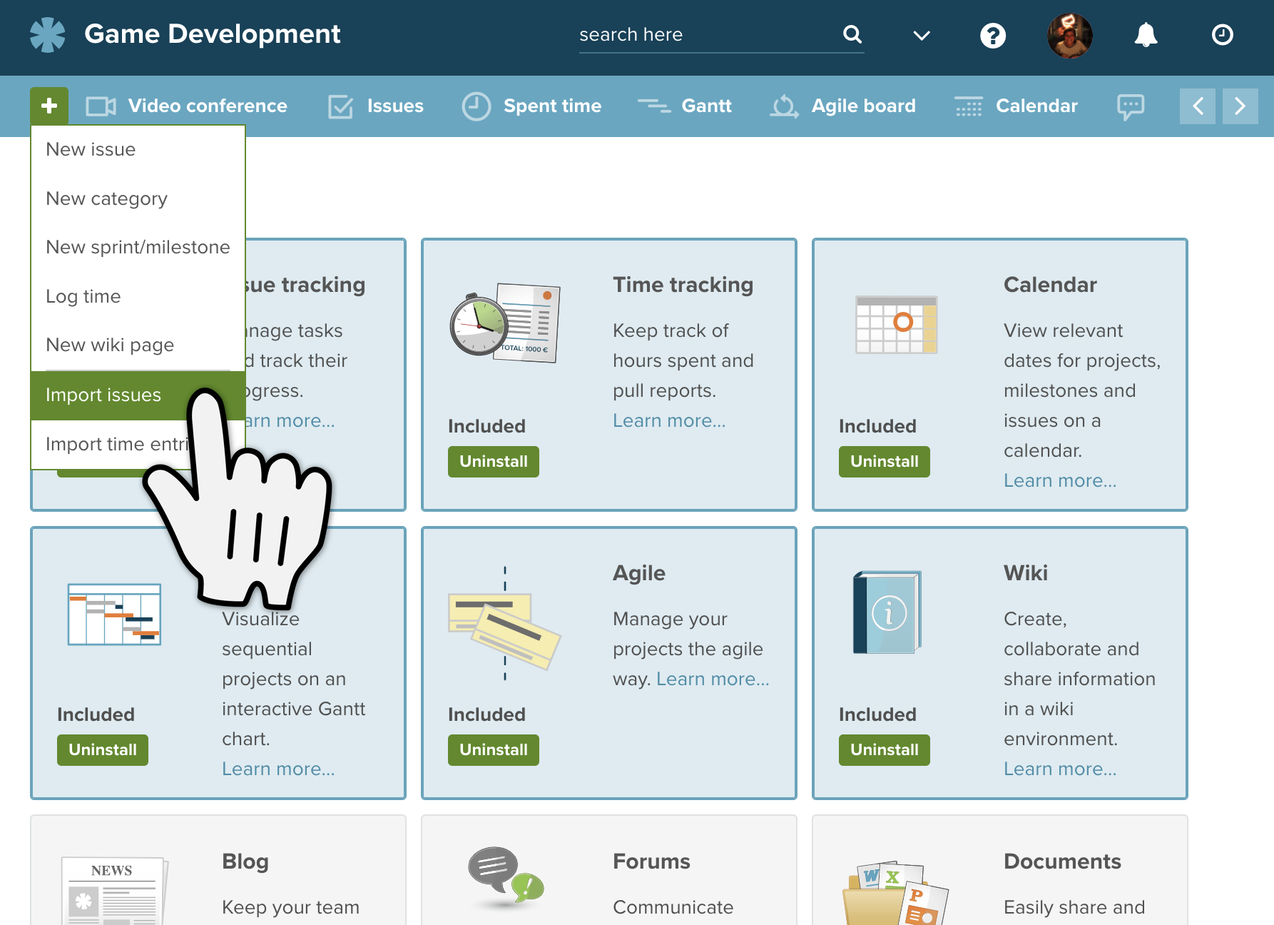Open the help question mark icon

(993, 35)
